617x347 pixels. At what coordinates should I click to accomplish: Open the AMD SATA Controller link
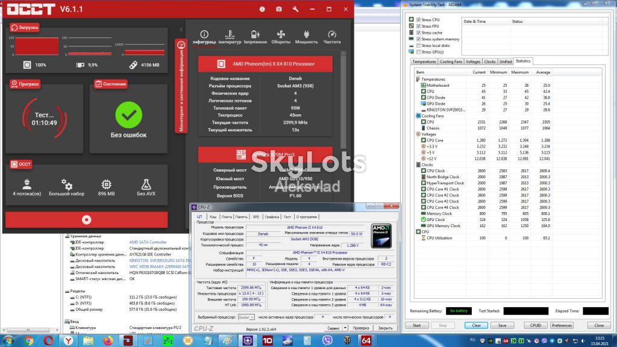pyautogui.click(x=148, y=242)
